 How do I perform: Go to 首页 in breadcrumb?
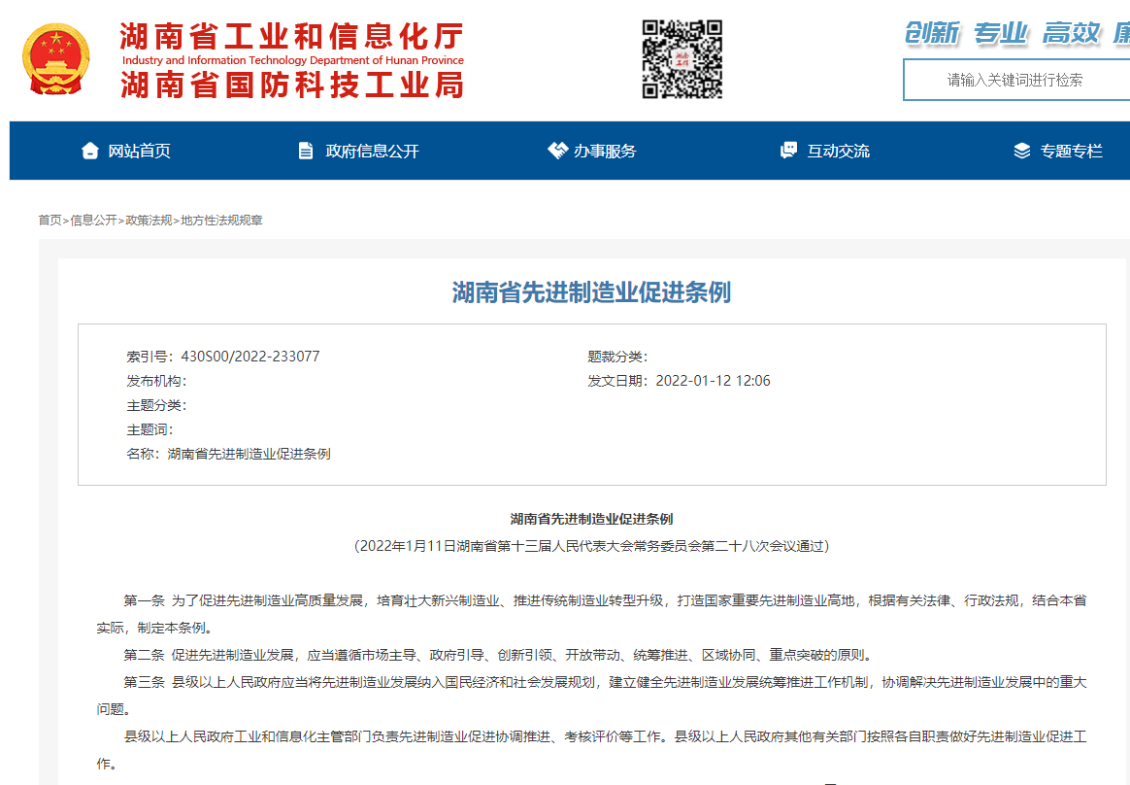(50, 221)
